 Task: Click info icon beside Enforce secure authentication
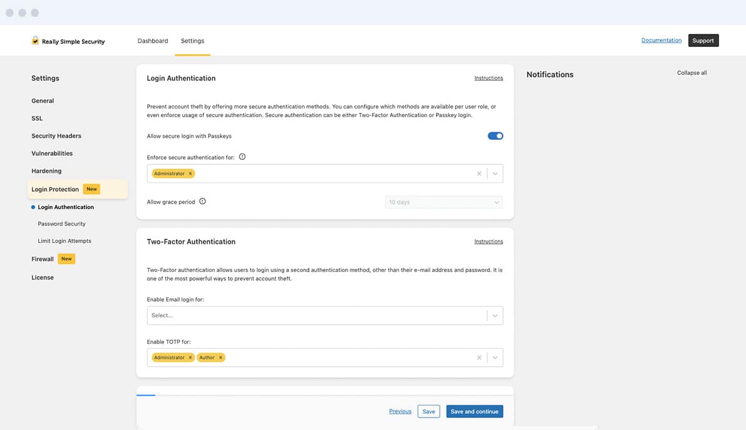coord(242,157)
